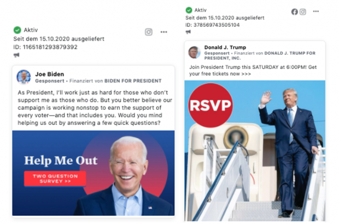
Task: Click the TWO QUESTION SURVEY red button
Action: point(55,179)
